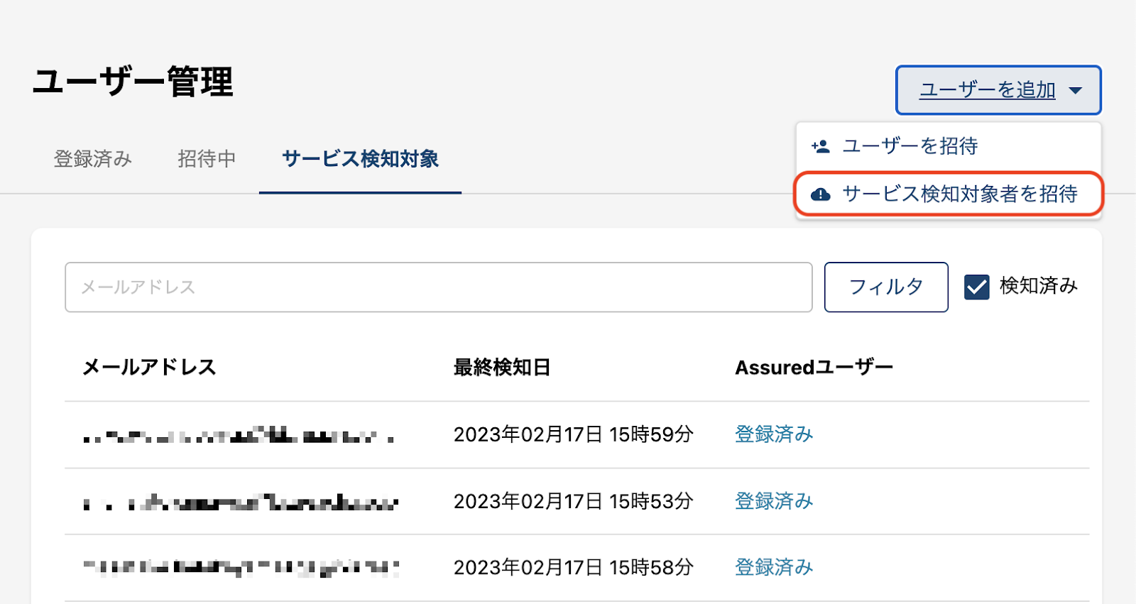Screen dimensions: 1136x604
Task: Open 登録済み link for the 15時58分 row
Action: tap(774, 567)
